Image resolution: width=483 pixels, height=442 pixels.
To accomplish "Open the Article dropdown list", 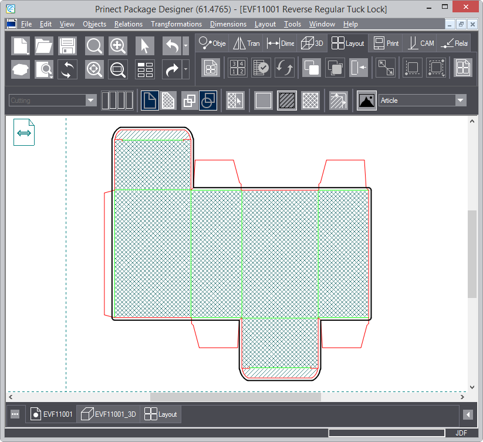I will 460,101.
